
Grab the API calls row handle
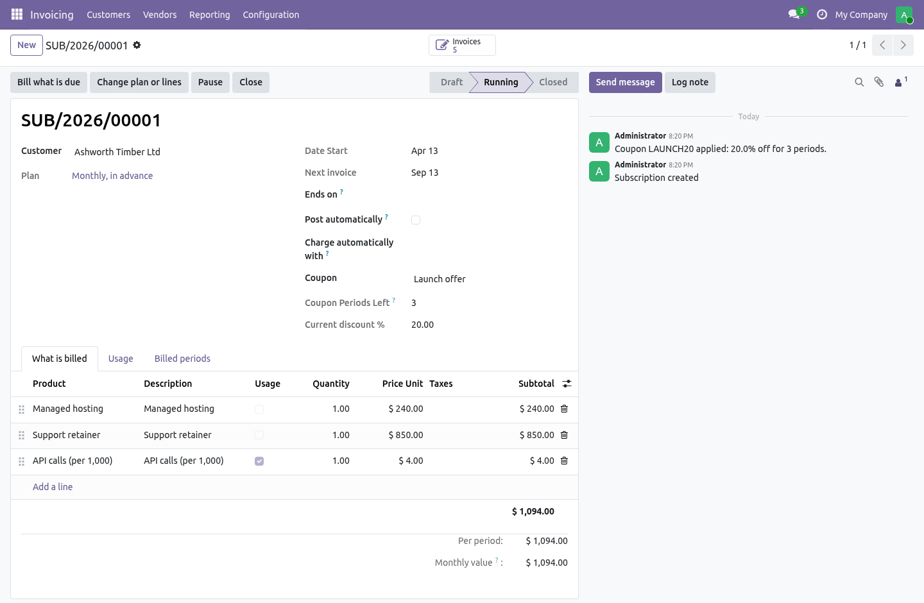[21, 461]
